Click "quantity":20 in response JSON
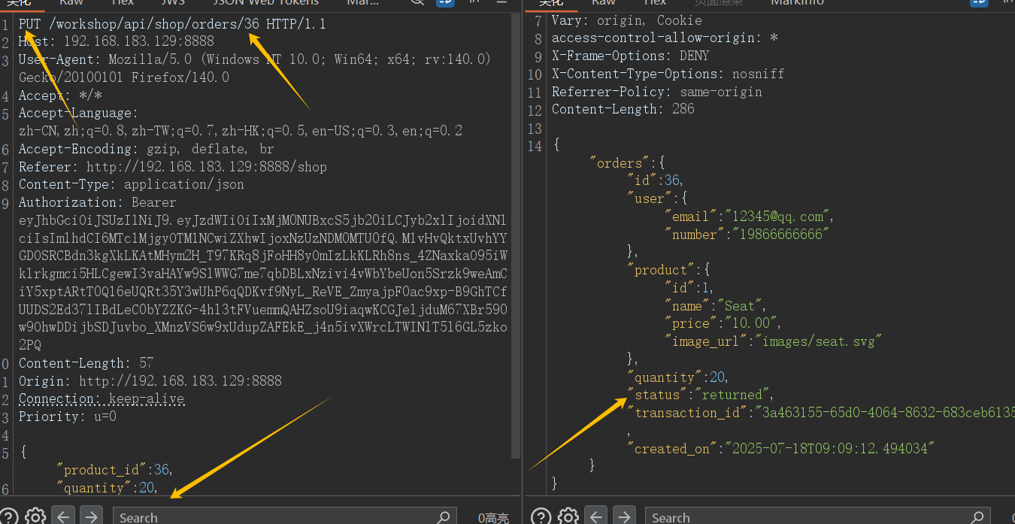Image resolution: width=1015 pixels, height=524 pixels. coord(677,377)
